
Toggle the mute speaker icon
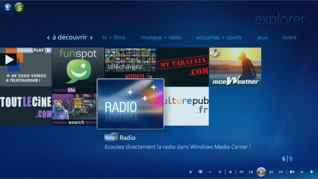pyautogui.click(x=292, y=172)
